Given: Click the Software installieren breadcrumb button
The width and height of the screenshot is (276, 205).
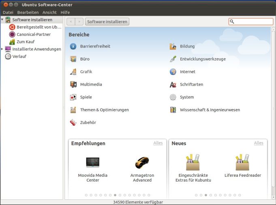Looking at the screenshot, I should click(107, 21).
